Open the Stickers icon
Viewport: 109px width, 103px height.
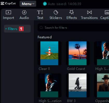(56, 12)
